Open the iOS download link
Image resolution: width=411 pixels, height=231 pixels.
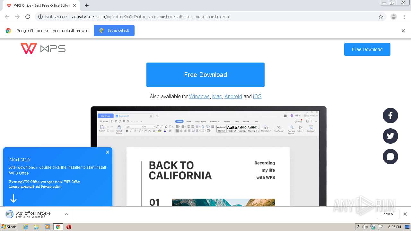tap(257, 96)
